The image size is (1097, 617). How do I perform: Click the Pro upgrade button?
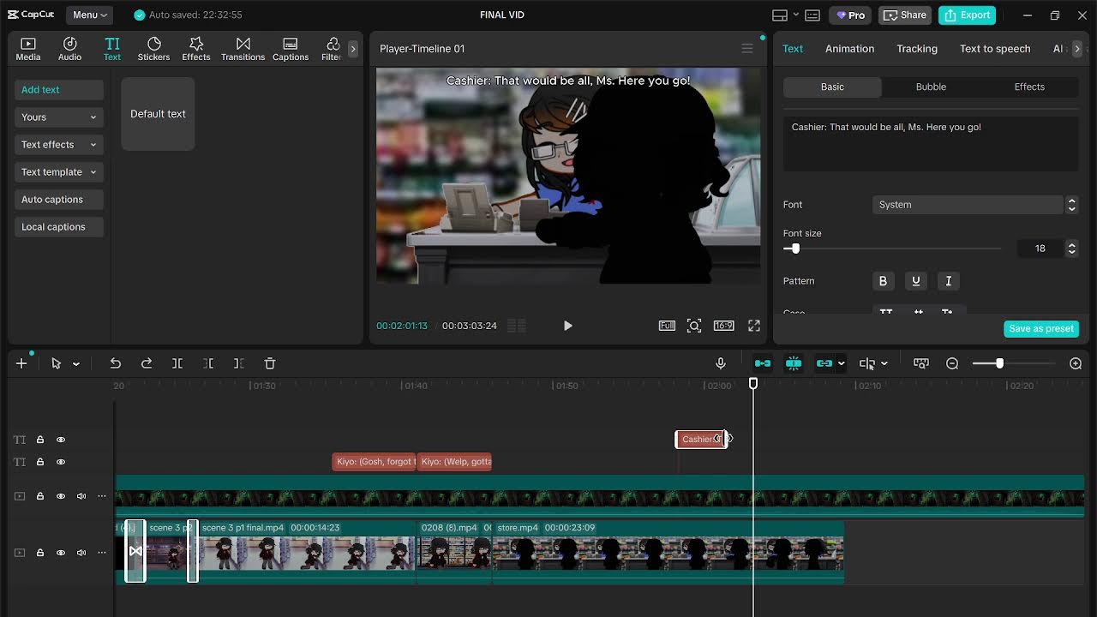pos(850,15)
